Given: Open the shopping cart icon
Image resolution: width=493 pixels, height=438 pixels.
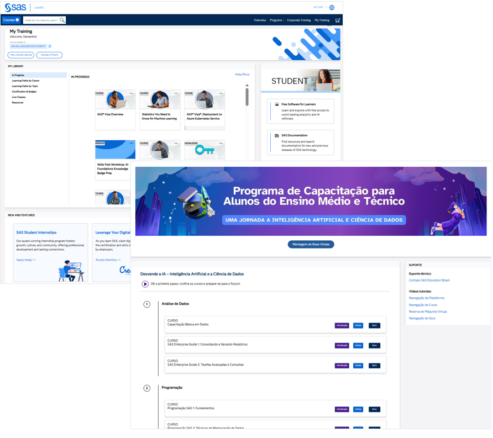Looking at the screenshot, I should pos(338,20).
